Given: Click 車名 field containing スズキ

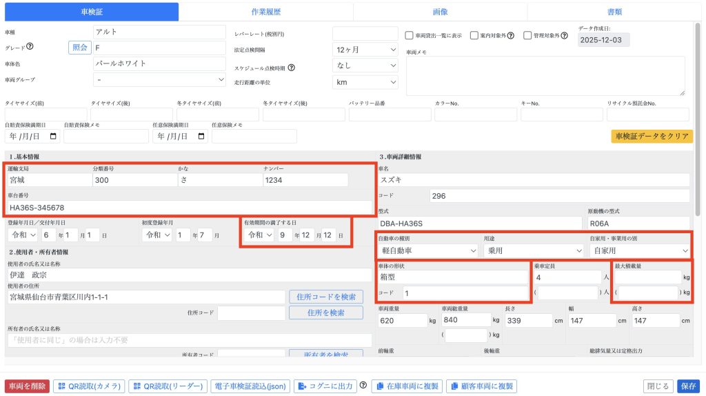Looking at the screenshot, I should point(534,180).
